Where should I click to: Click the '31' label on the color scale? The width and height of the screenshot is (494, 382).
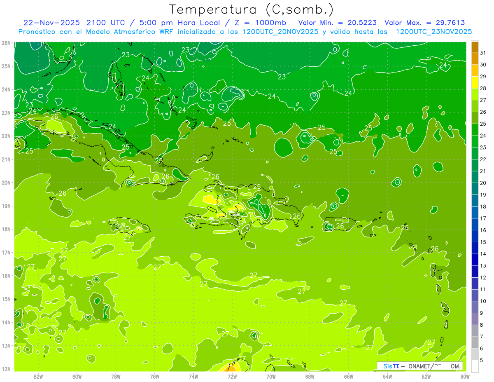coord(483,53)
